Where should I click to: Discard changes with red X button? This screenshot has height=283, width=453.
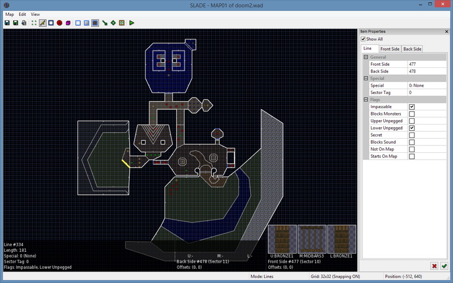coord(434,265)
